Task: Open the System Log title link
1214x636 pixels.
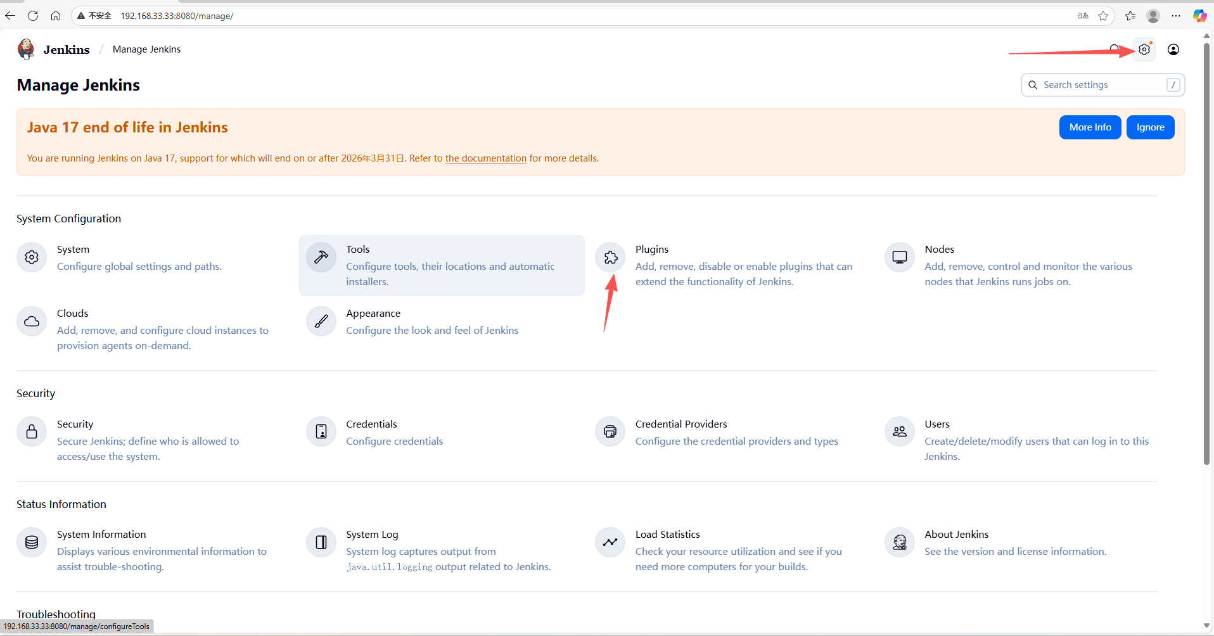Action: coord(372,535)
